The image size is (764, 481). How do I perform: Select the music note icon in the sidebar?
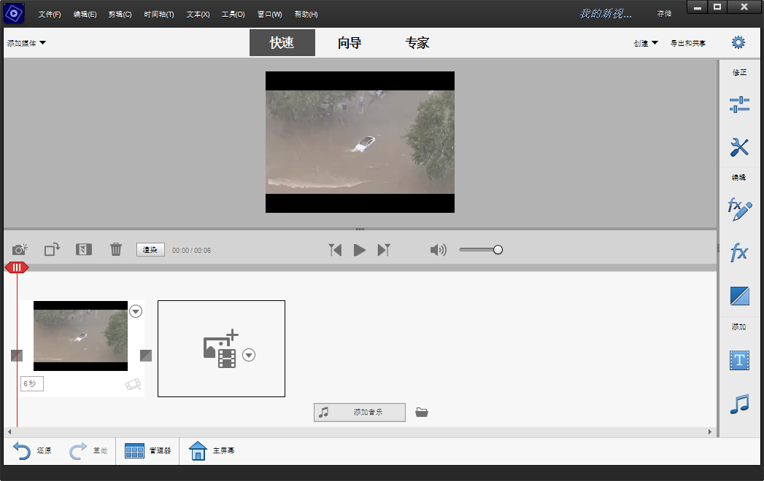[x=738, y=404]
